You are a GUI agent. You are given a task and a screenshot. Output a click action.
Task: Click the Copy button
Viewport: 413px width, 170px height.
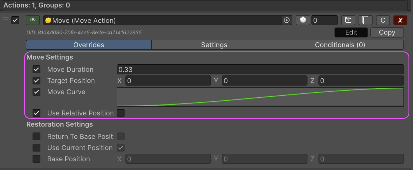387,32
